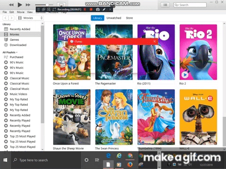Viewport: 226px width, 169px height.
Task: Click the Play button in iTunes
Action: pos(20,5)
